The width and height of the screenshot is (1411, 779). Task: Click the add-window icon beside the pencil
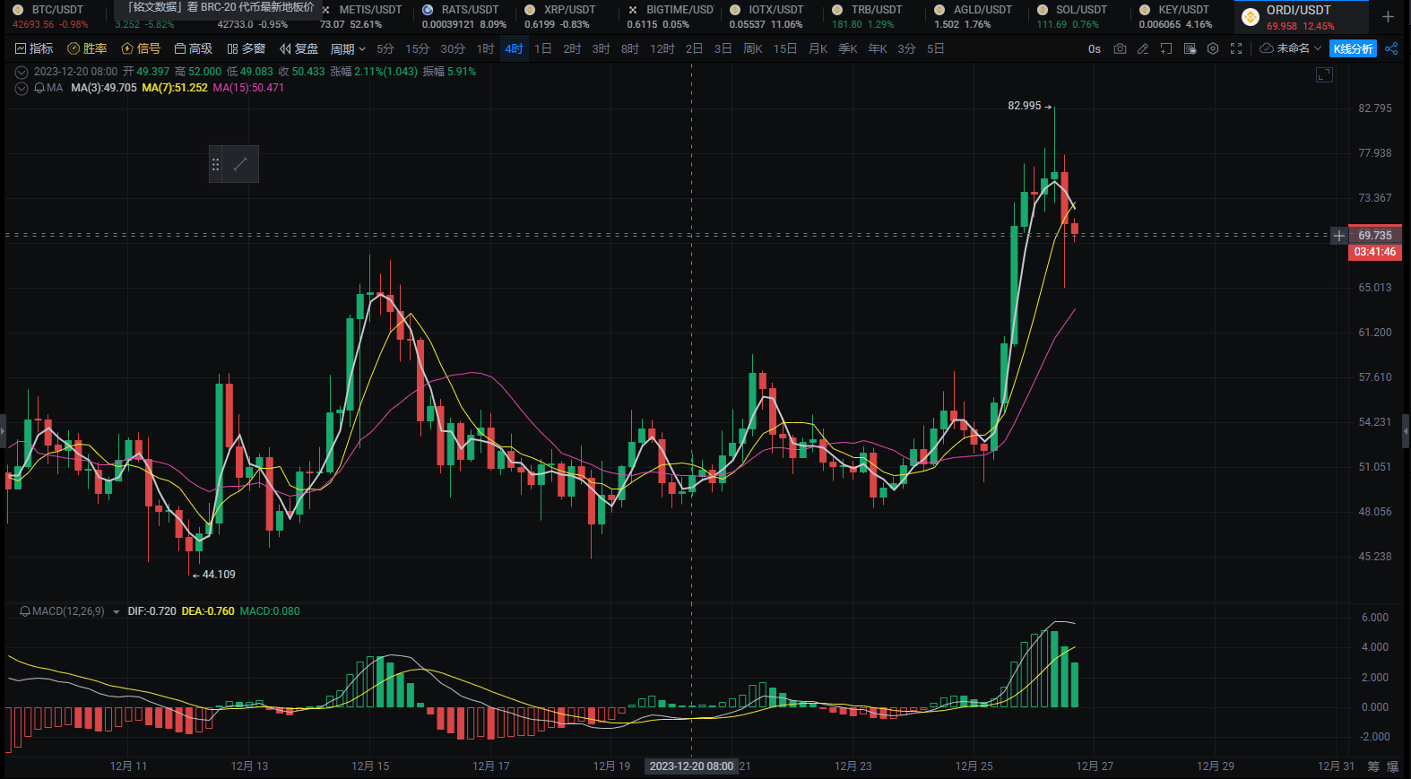pos(1166,48)
